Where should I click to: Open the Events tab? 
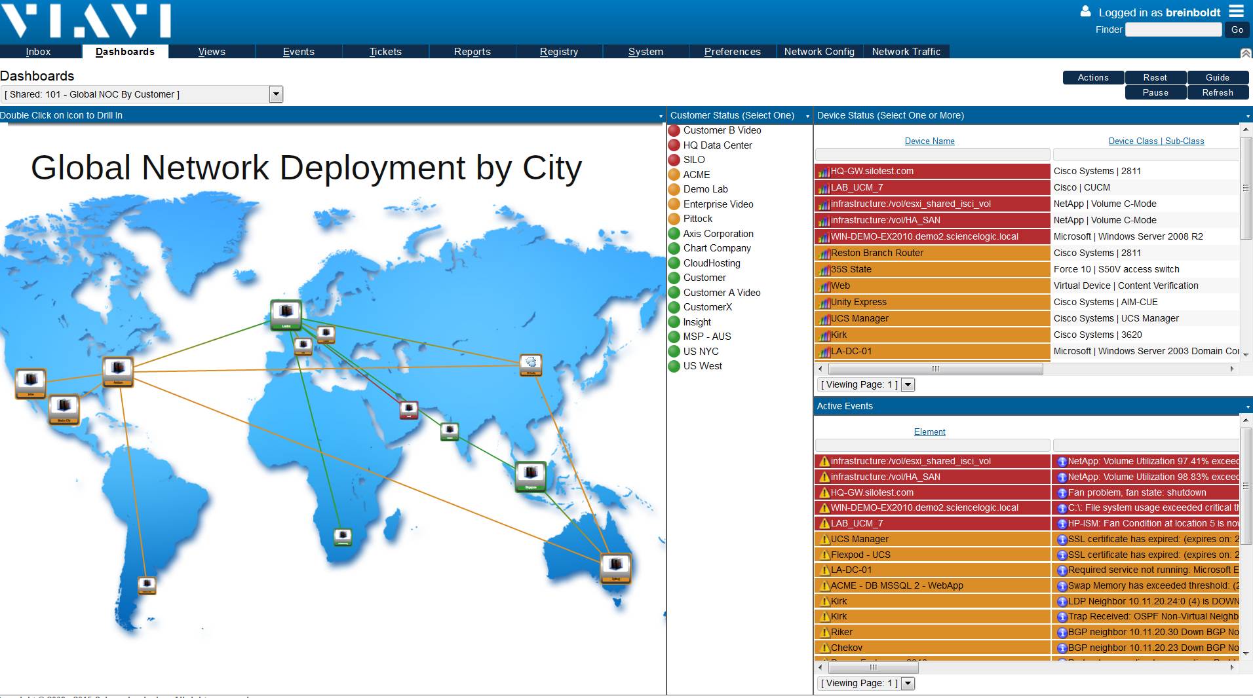click(x=298, y=52)
